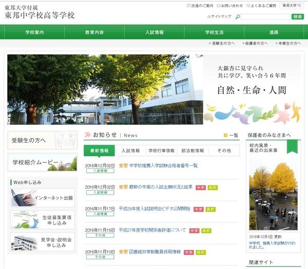This screenshot has width=308, height=269.
Task: Expand the 学校生活 navigation menu
Action: (214, 32)
